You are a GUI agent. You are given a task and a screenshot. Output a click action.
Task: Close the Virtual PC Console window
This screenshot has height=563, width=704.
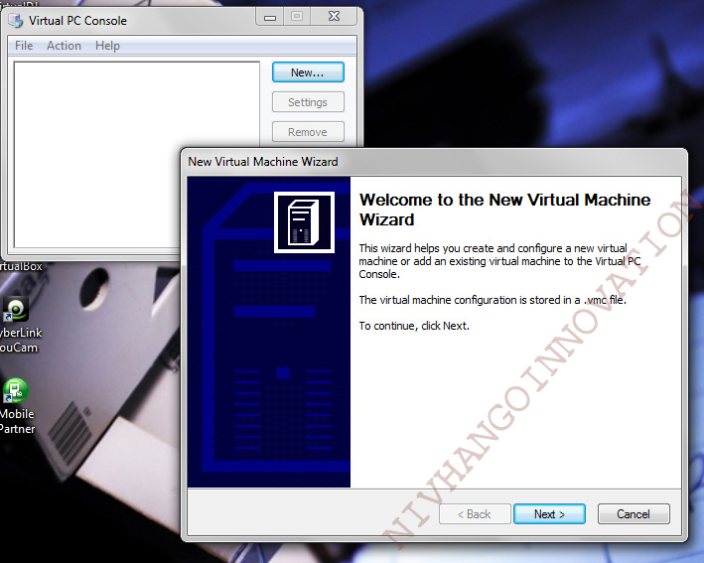pyautogui.click(x=334, y=17)
